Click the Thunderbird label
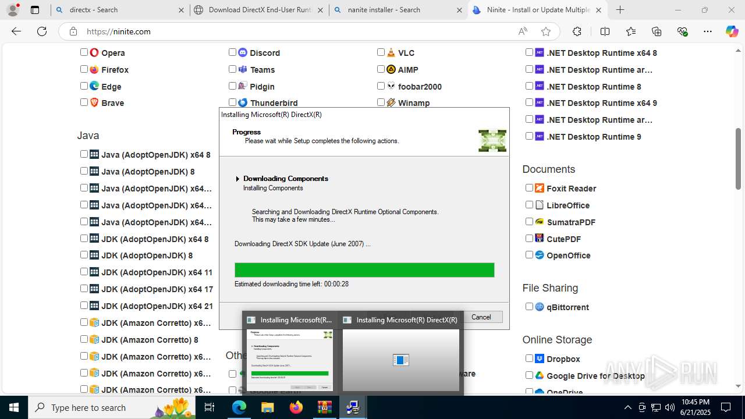 (274, 103)
